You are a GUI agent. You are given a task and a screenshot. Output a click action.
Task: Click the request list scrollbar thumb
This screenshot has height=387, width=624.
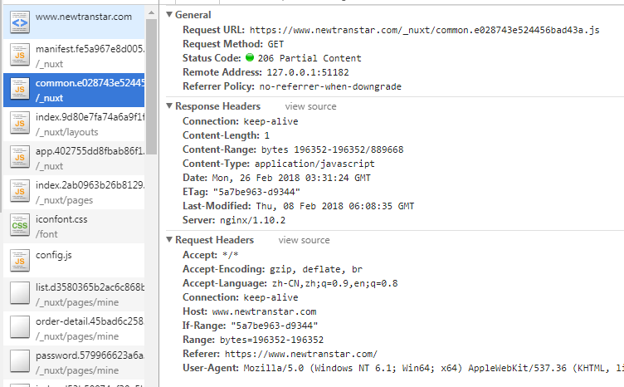click(x=151, y=86)
